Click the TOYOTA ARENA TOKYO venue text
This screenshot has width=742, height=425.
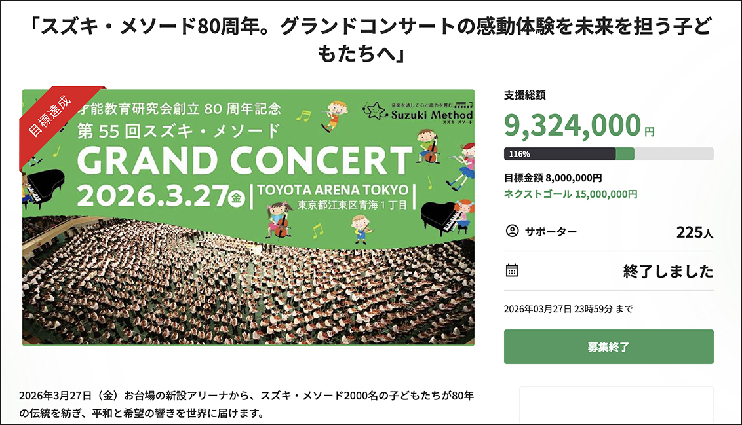333,189
